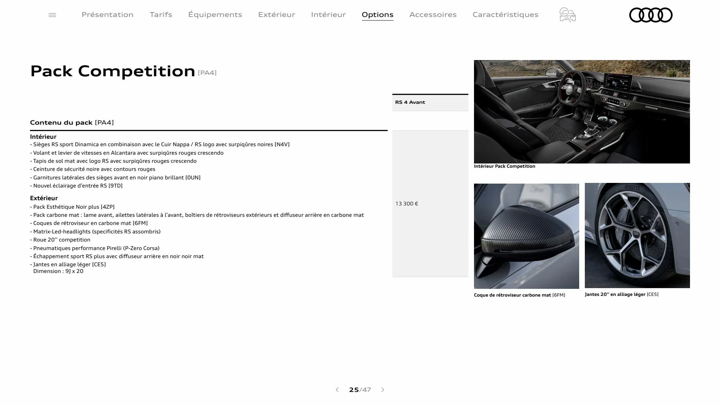
Task: Click the Tarifs menu link
Action: (x=161, y=14)
